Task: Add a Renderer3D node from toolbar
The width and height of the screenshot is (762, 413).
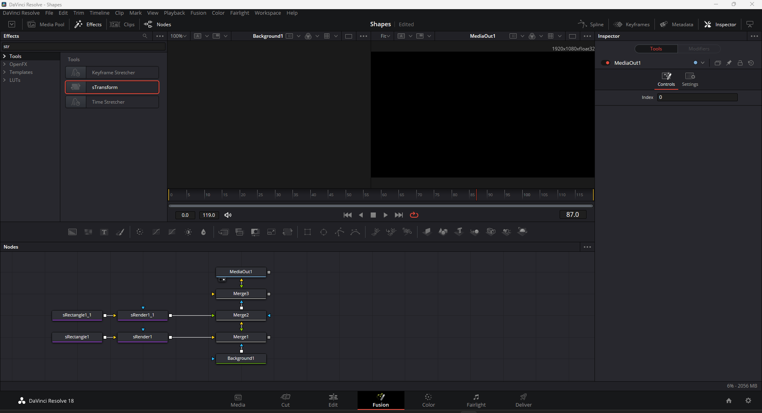Action: point(522,232)
